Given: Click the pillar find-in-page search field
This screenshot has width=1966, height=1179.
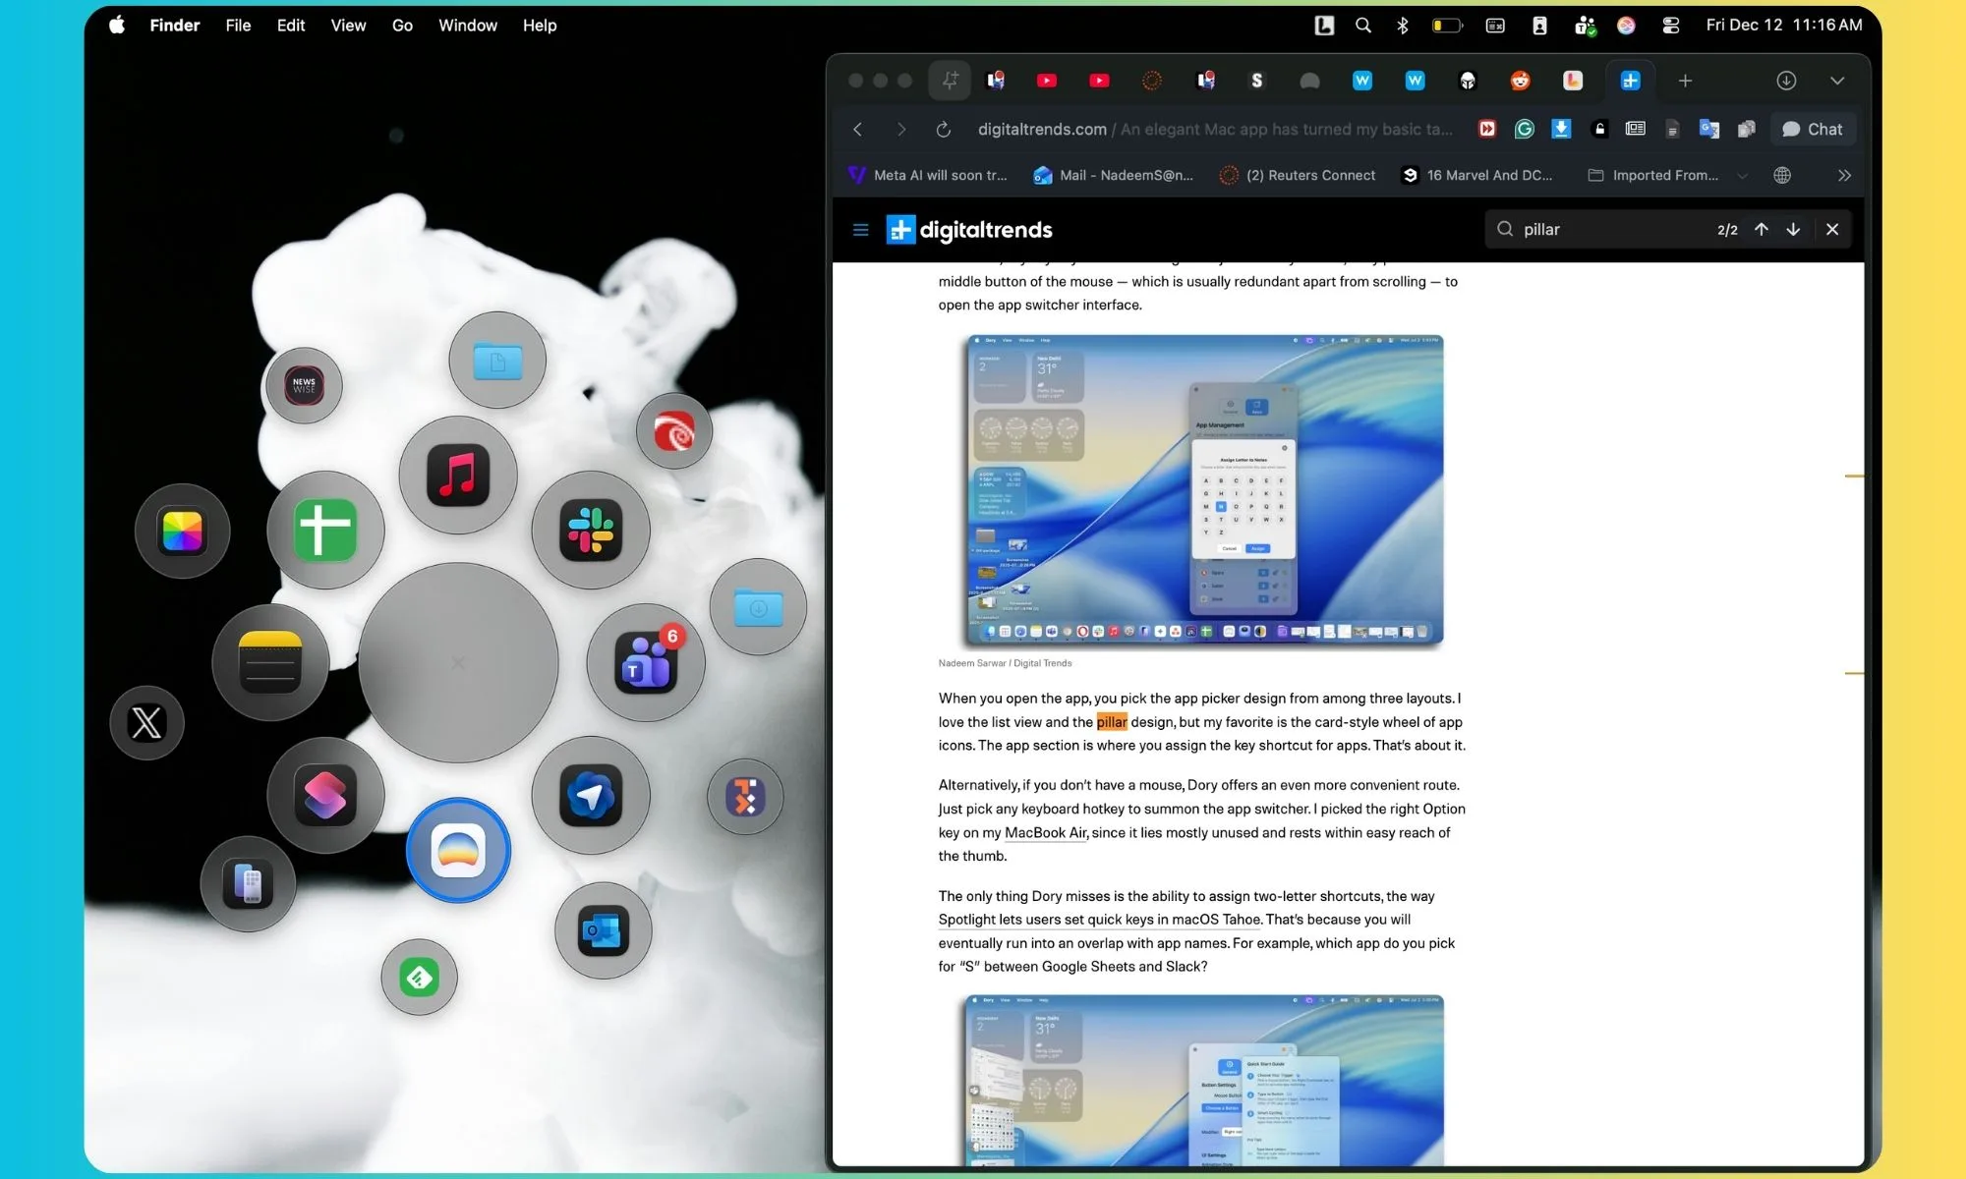Looking at the screenshot, I should pyautogui.click(x=1612, y=230).
